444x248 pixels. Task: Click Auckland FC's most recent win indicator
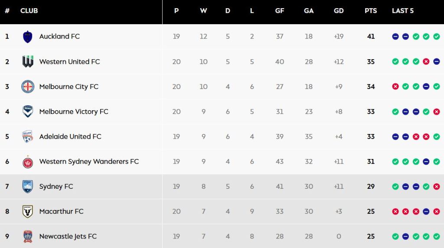tap(436, 37)
